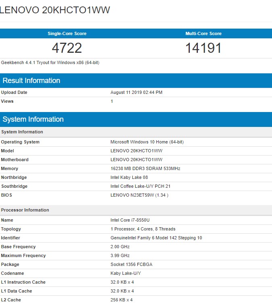This screenshot has height=303, width=272.
Task: Click the Motherboard row's LENOVO 20KHCTO1WW value
Action: tap(137, 160)
